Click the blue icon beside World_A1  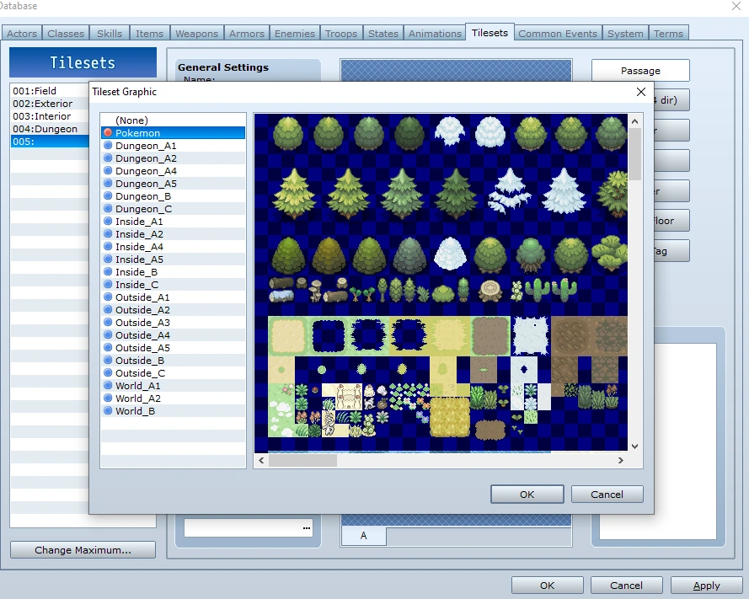click(108, 386)
